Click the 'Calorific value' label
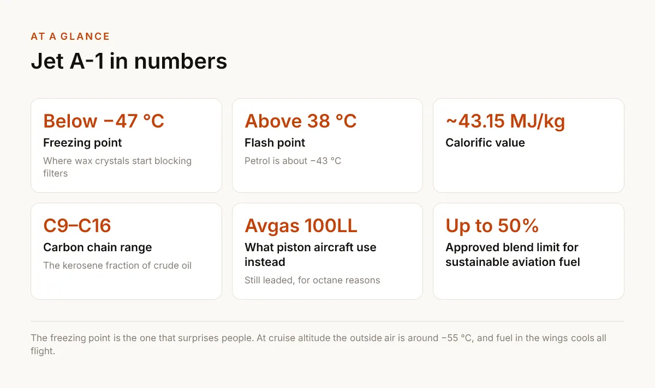Screen dimensions: 655x388 485,143
